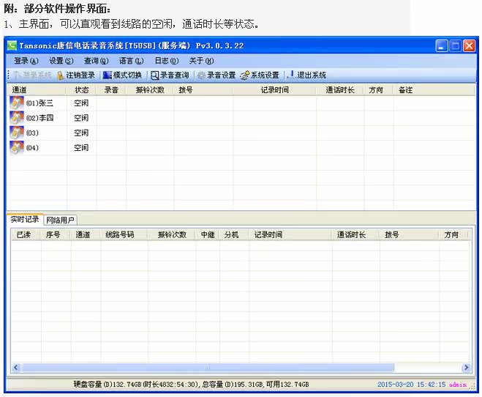The width and height of the screenshot is (482, 397).
Task: Open the 登录(A) menu
Action: pos(26,61)
